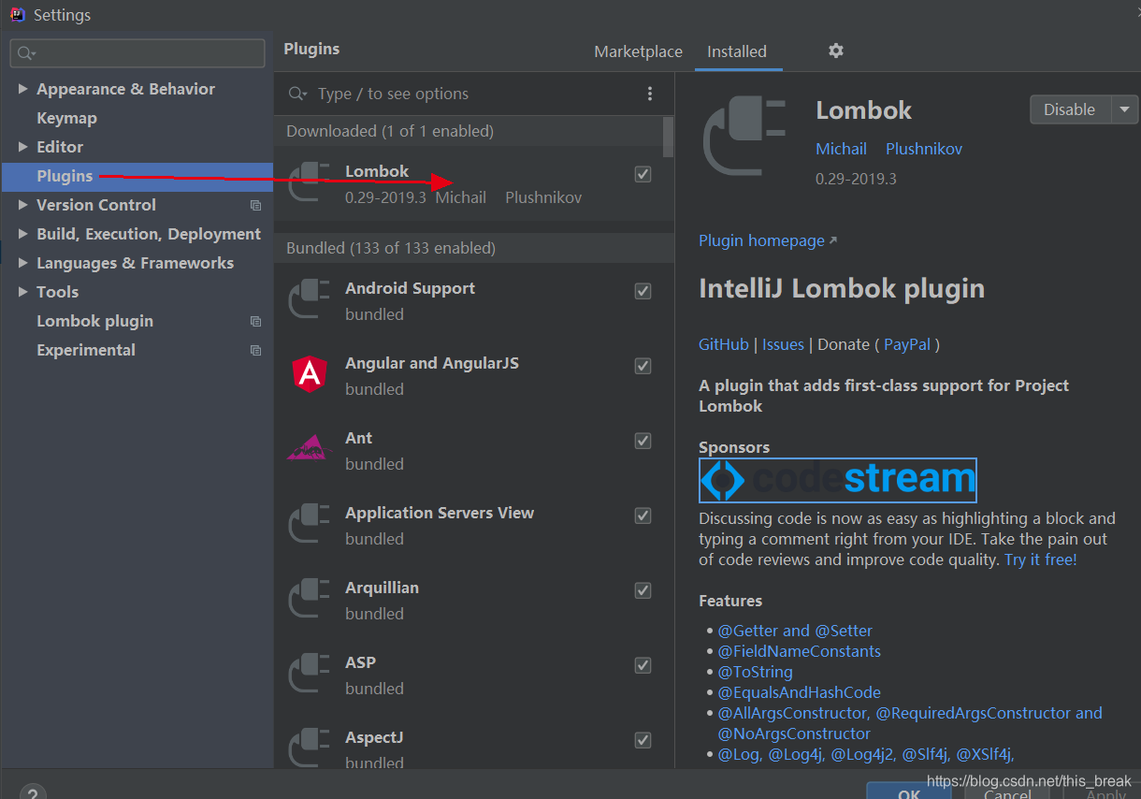The width and height of the screenshot is (1141, 799).
Task: Open the @ToString feature link
Action: pos(755,672)
